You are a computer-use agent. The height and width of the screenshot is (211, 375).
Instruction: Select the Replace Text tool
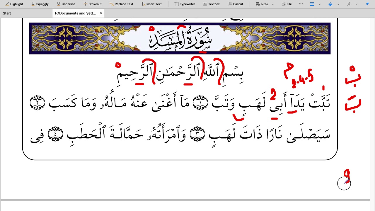[121, 4]
